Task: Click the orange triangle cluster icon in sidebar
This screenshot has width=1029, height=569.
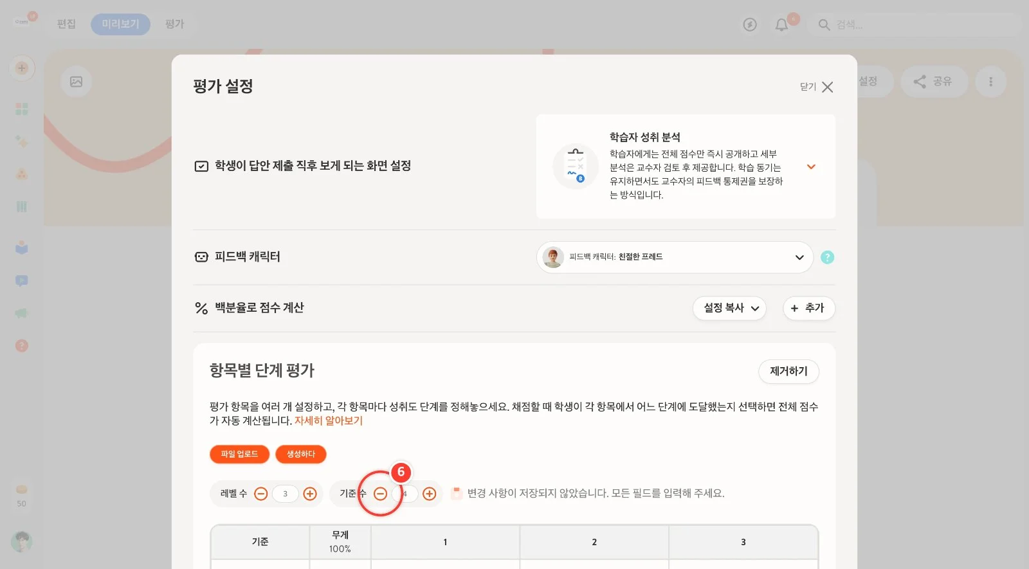Action: tap(22, 174)
